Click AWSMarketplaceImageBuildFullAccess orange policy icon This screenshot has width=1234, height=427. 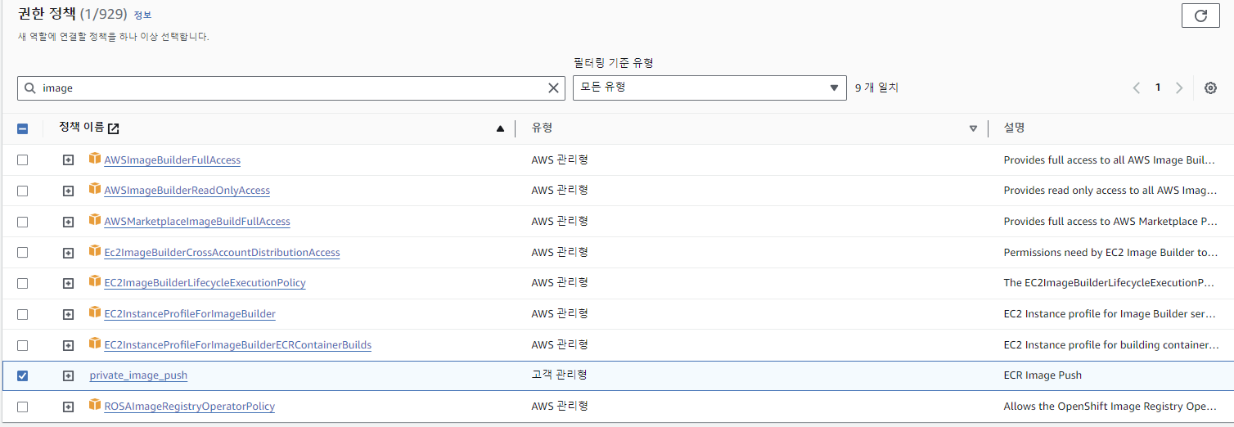(95, 221)
